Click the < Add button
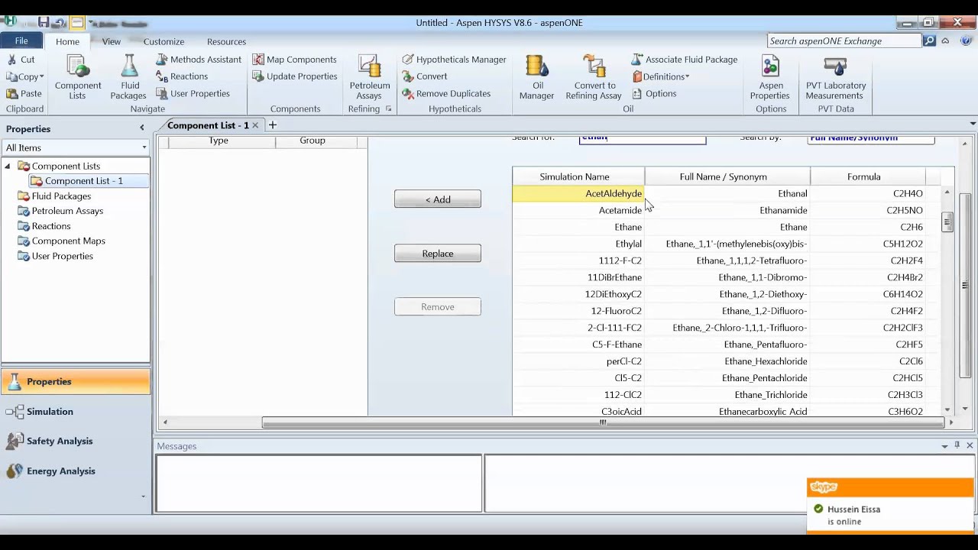Image resolution: width=978 pixels, height=550 pixels. [438, 199]
